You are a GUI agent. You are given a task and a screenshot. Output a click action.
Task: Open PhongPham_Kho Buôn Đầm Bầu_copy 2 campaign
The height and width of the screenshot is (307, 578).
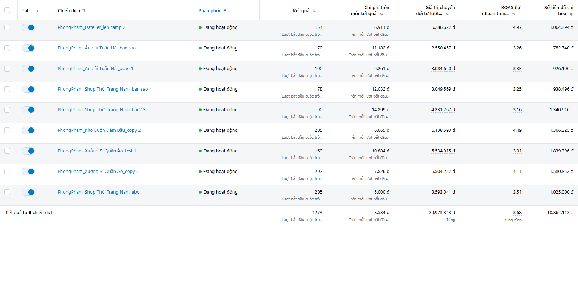pos(99,130)
